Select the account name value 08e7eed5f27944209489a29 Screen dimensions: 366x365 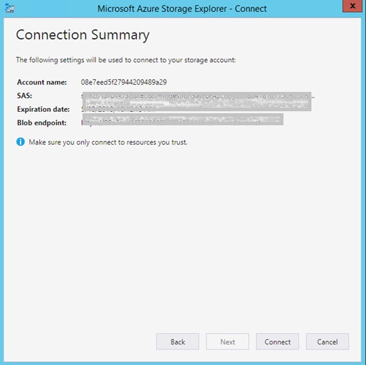point(124,82)
